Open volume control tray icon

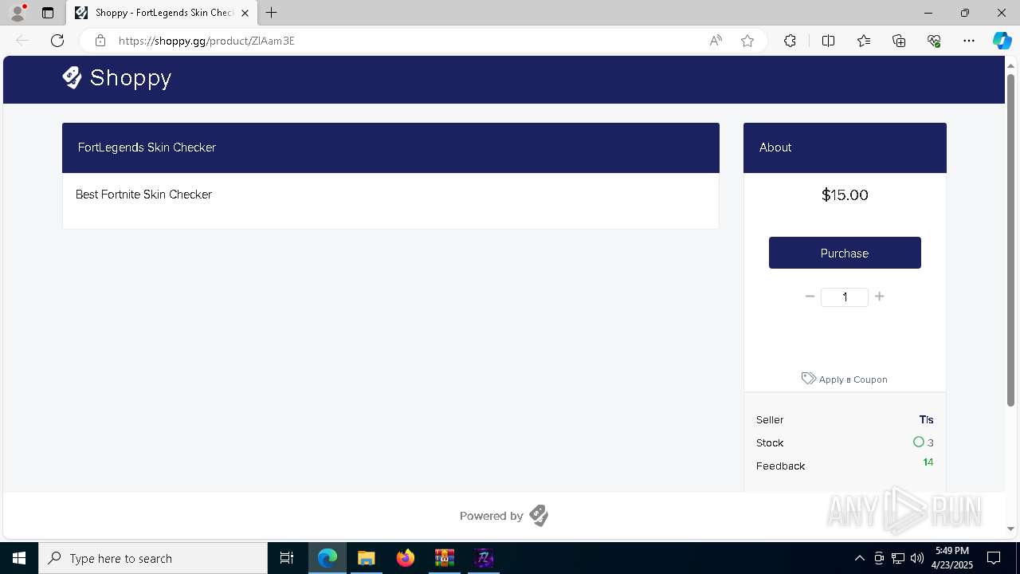click(x=917, y=558)
